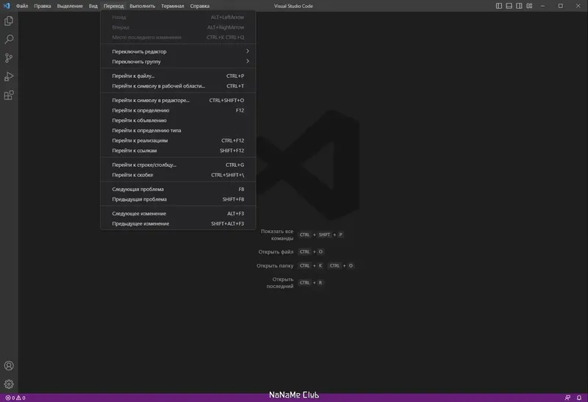Click the Открыть папку hint text
Screen dimensions: 588x402
pyautogui.click(x=275, y=265)
